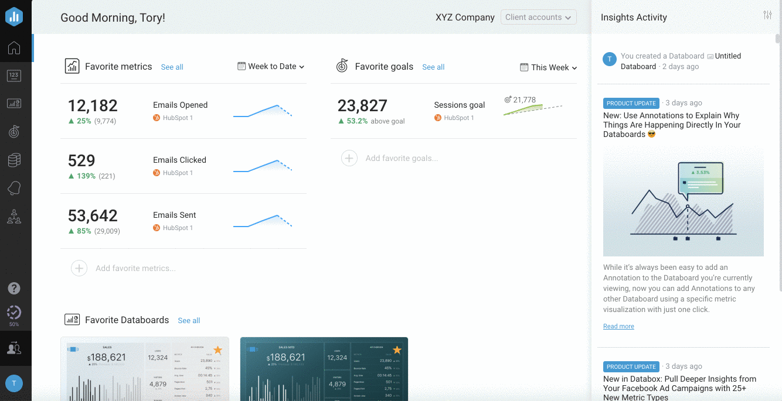Open the Goals target icon in sidebar
Image resolution: width=782 pixels, height=401 pixels.
coord(14,132)
